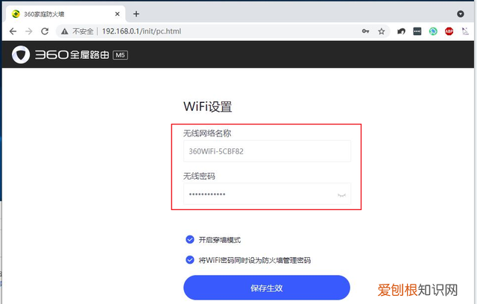Click the 无线网络名称 label

(x=207, y=133)
